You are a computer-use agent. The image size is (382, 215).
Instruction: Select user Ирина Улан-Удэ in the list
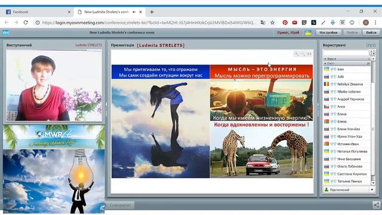click(x=347, y=137)
